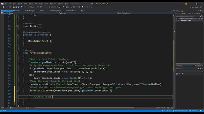Click the bookmark toolbar icon

(x=82, y=7)
